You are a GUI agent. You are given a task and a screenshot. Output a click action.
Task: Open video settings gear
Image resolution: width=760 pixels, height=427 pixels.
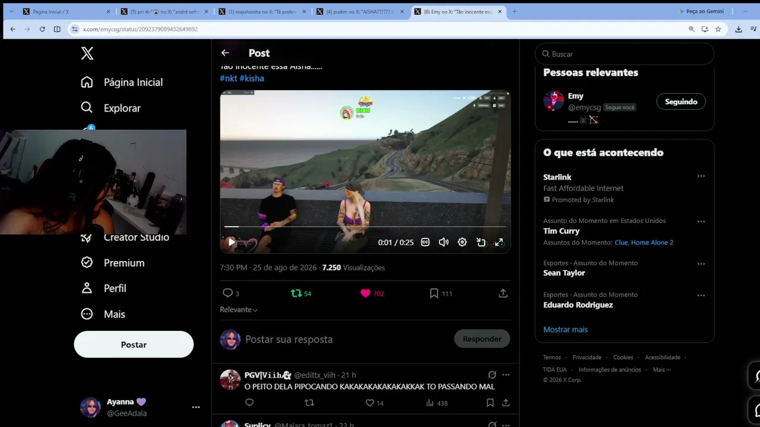coord(462,242)
